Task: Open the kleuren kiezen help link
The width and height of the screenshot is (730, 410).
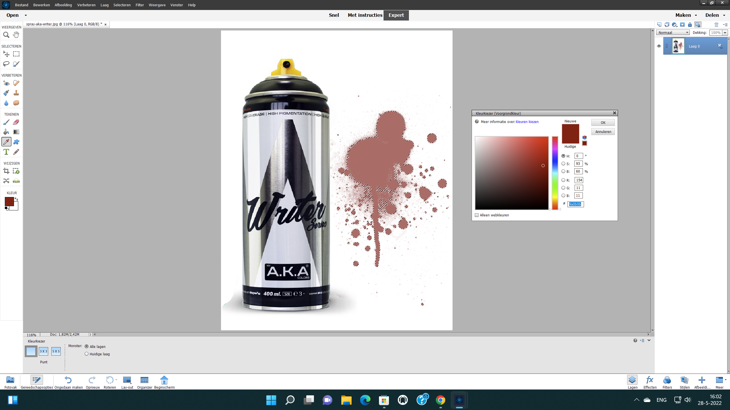Action: tap(527, 122)
